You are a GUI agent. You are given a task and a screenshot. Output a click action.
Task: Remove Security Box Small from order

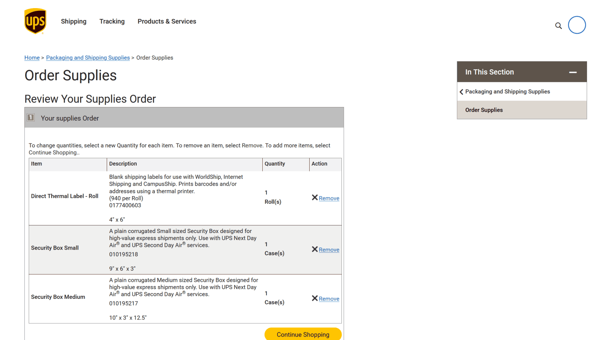coord(329,250)
